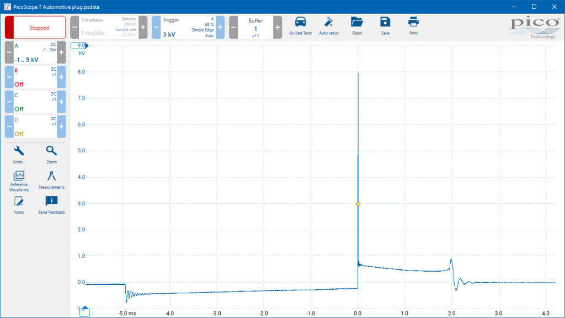Enable channel C
This screenshot has height=318, width=565.
[x=35, y=102]
